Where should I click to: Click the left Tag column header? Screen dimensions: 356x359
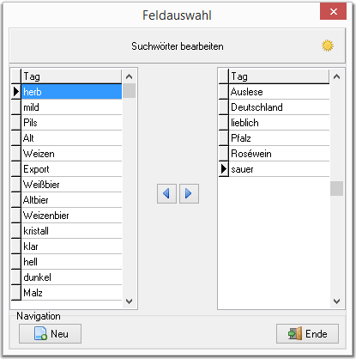(x=71, y=76)
